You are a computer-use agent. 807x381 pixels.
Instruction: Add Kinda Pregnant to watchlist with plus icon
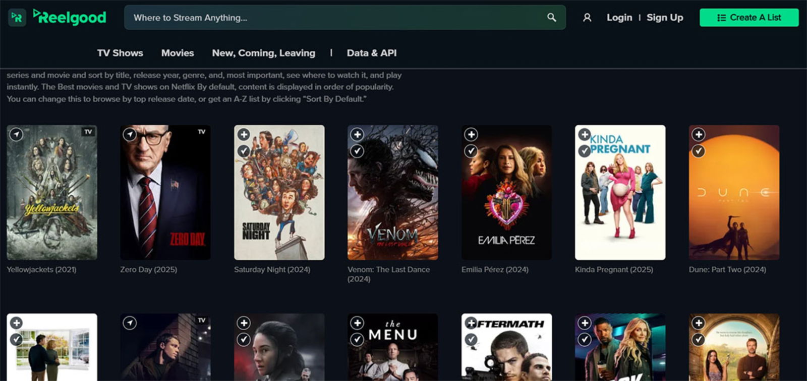point(585,134)
